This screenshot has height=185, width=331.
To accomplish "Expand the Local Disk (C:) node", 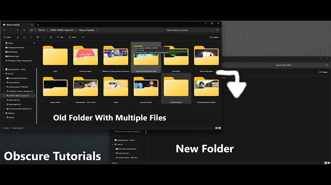I will tap(4, 82).
